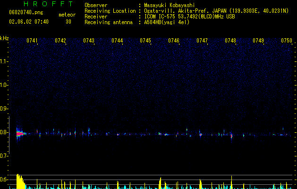The image size is (297, 189).
Task: Click the 0.7 kHz axis label
Action: [x=4, y=156]
